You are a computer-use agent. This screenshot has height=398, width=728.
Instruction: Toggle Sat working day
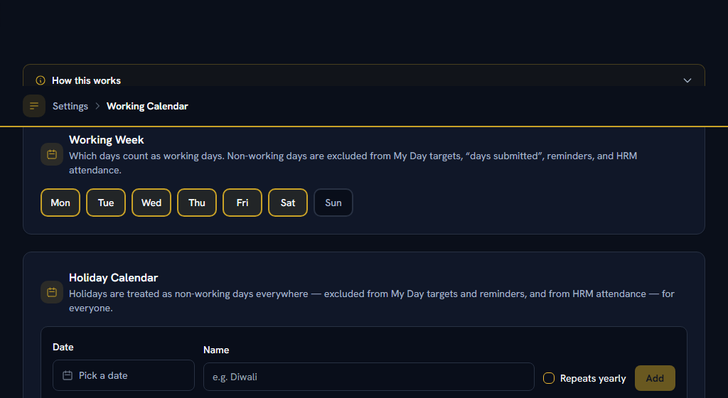[288, 203]
